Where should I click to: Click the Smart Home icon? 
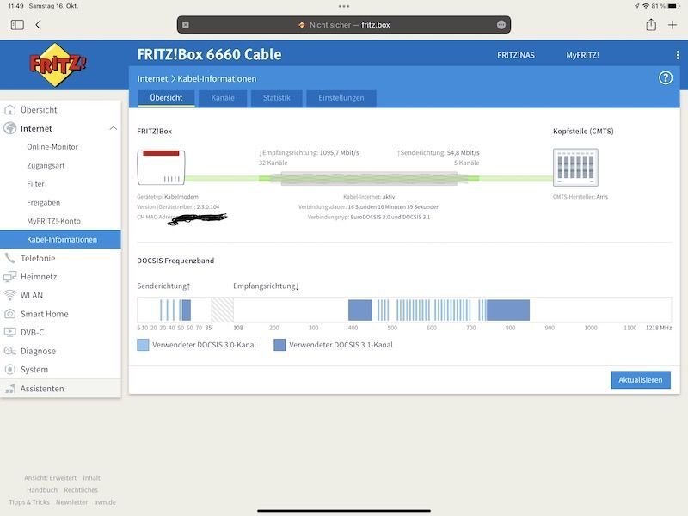pos(9,314)
